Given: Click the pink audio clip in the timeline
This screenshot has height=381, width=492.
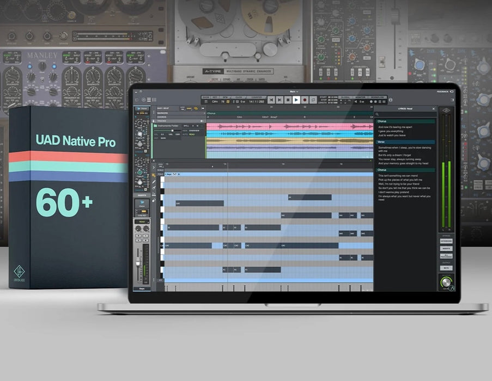Looking at the screenshot, I should click(x=290, y=127).
